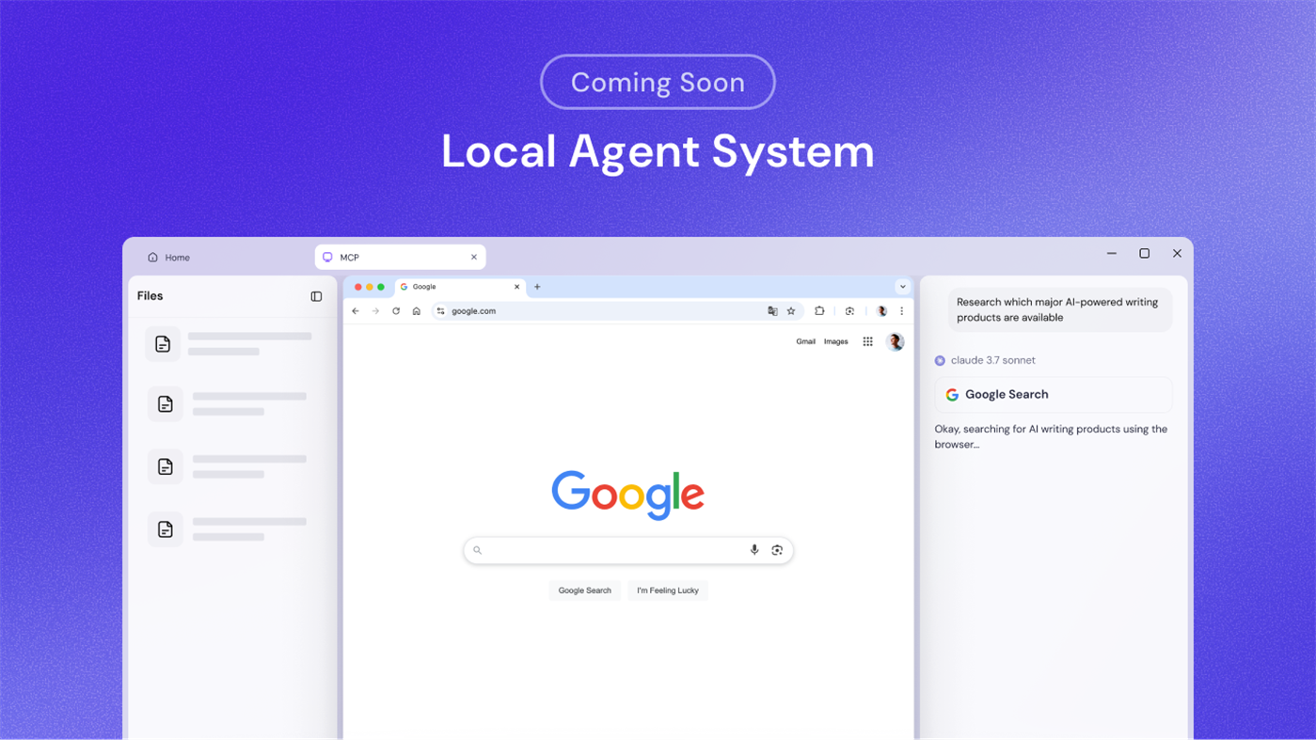Reload the google.com page
The image size is (1316, 740).
point(396,311)
